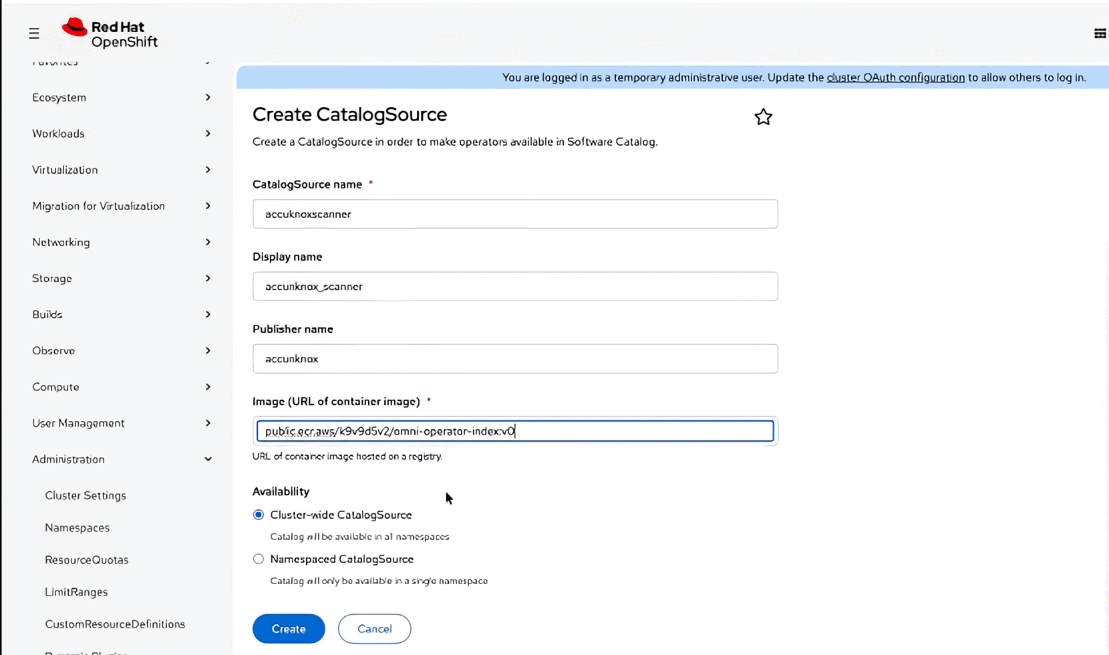Expand the Virtualization navigation section
1109x655 pixels.
pyautogui.click(x=122, y=170)
